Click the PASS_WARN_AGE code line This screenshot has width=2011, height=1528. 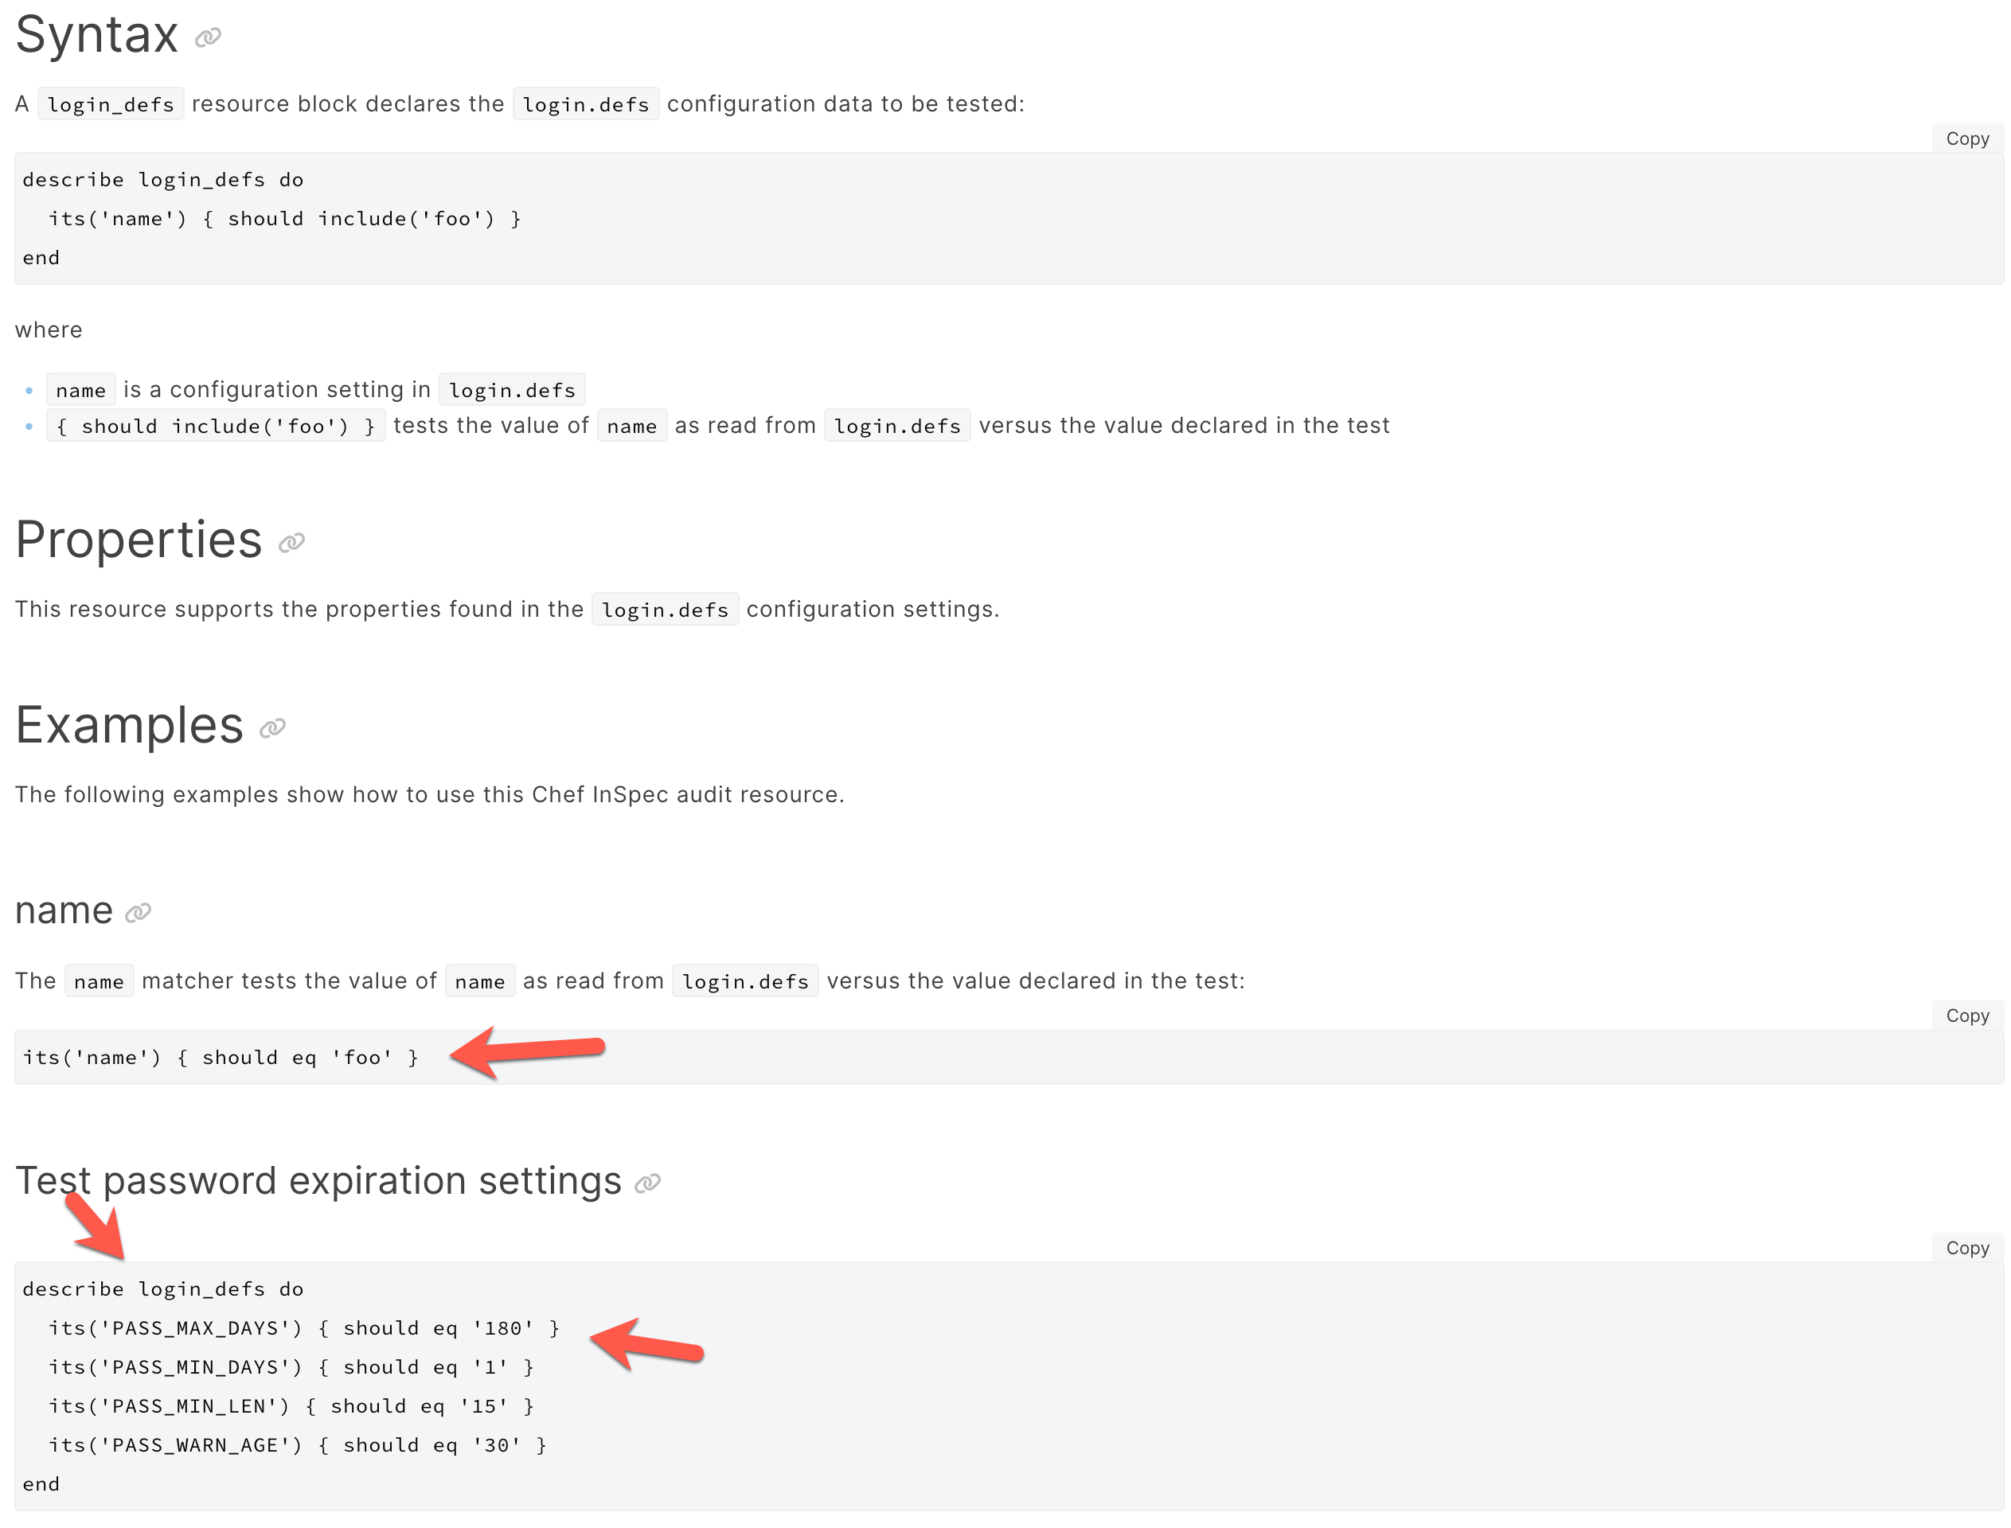click(297, 1446)
